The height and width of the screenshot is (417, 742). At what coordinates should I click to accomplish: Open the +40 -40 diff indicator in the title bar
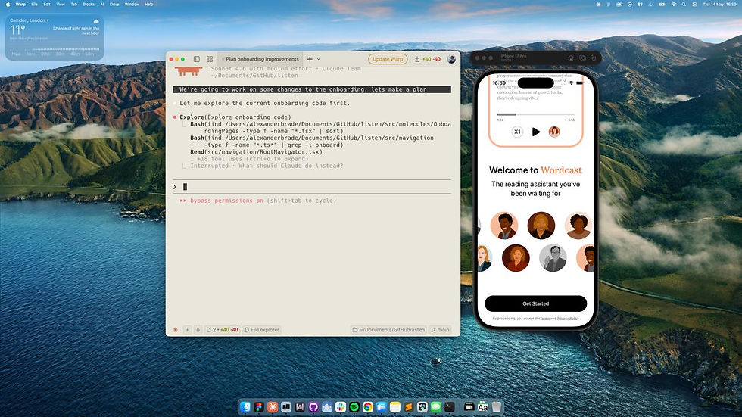point(428,59)
